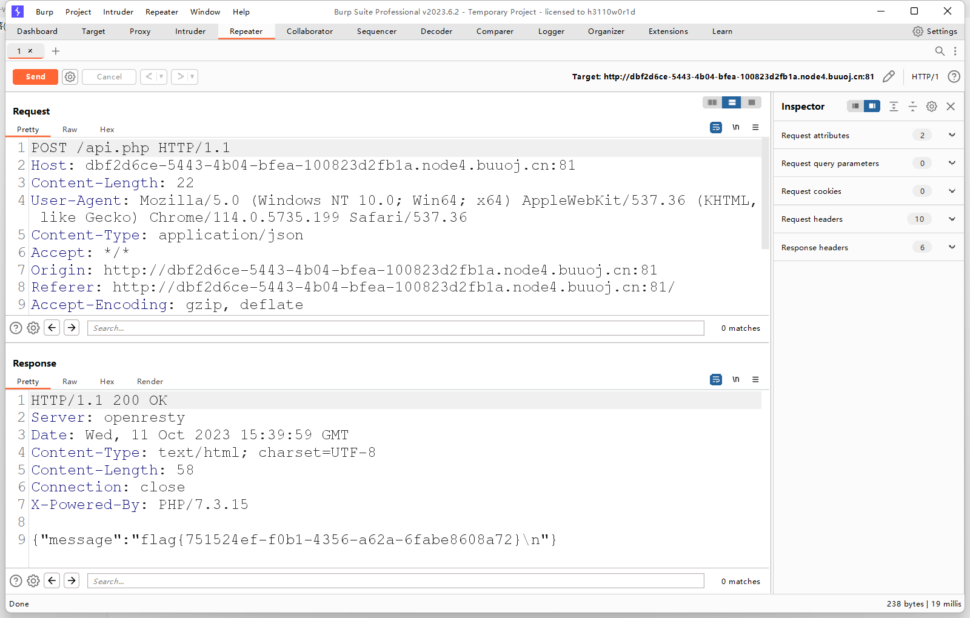
Task: Toggle non-printable chars in Request panel
Action: pyautogui.click(x=736, y=127)
